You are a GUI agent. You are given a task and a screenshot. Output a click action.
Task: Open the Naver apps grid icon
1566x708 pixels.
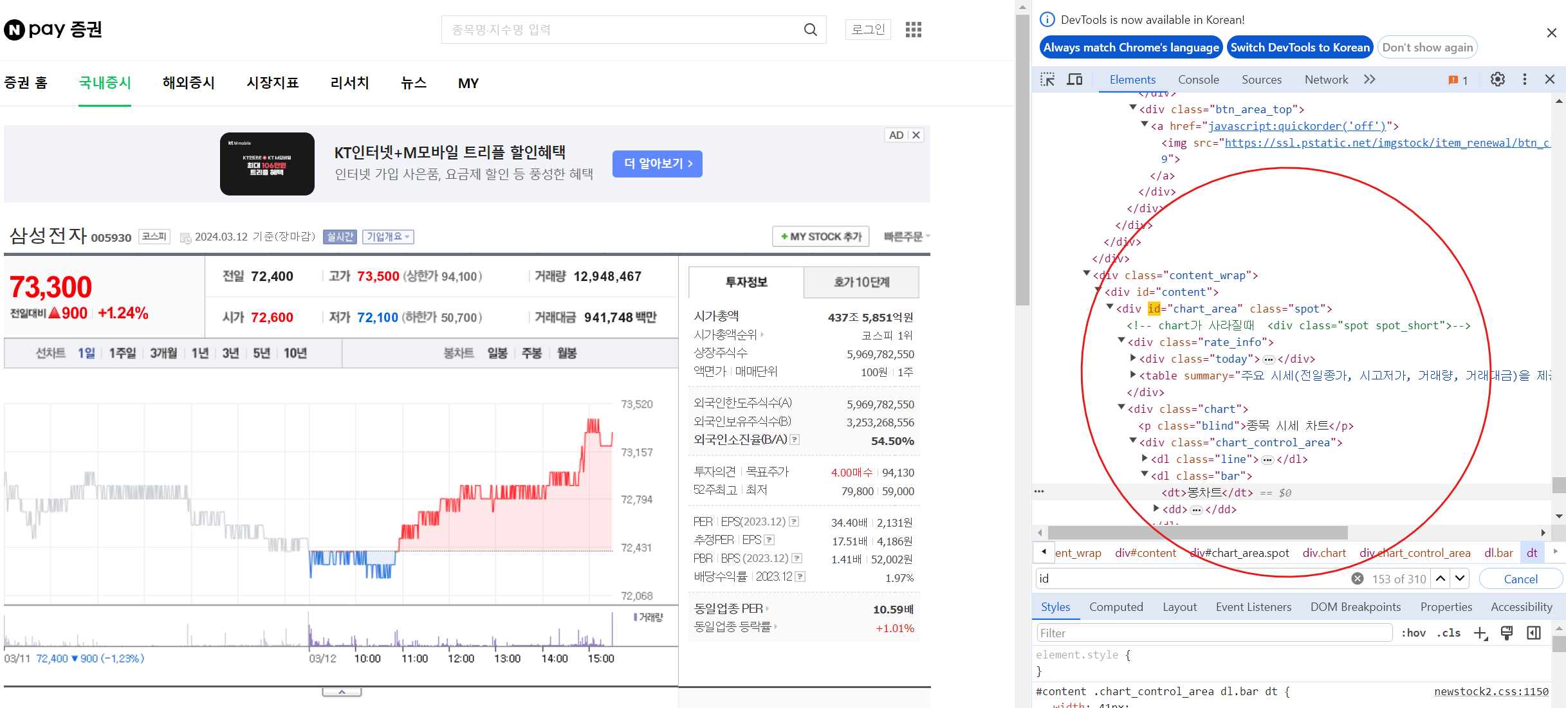coord(913,30)
